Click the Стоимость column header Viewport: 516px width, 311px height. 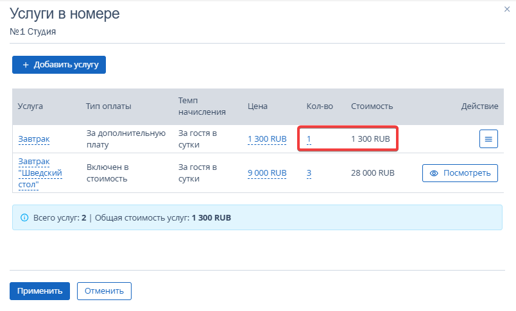pyautogui.click(x=372, y=106)
